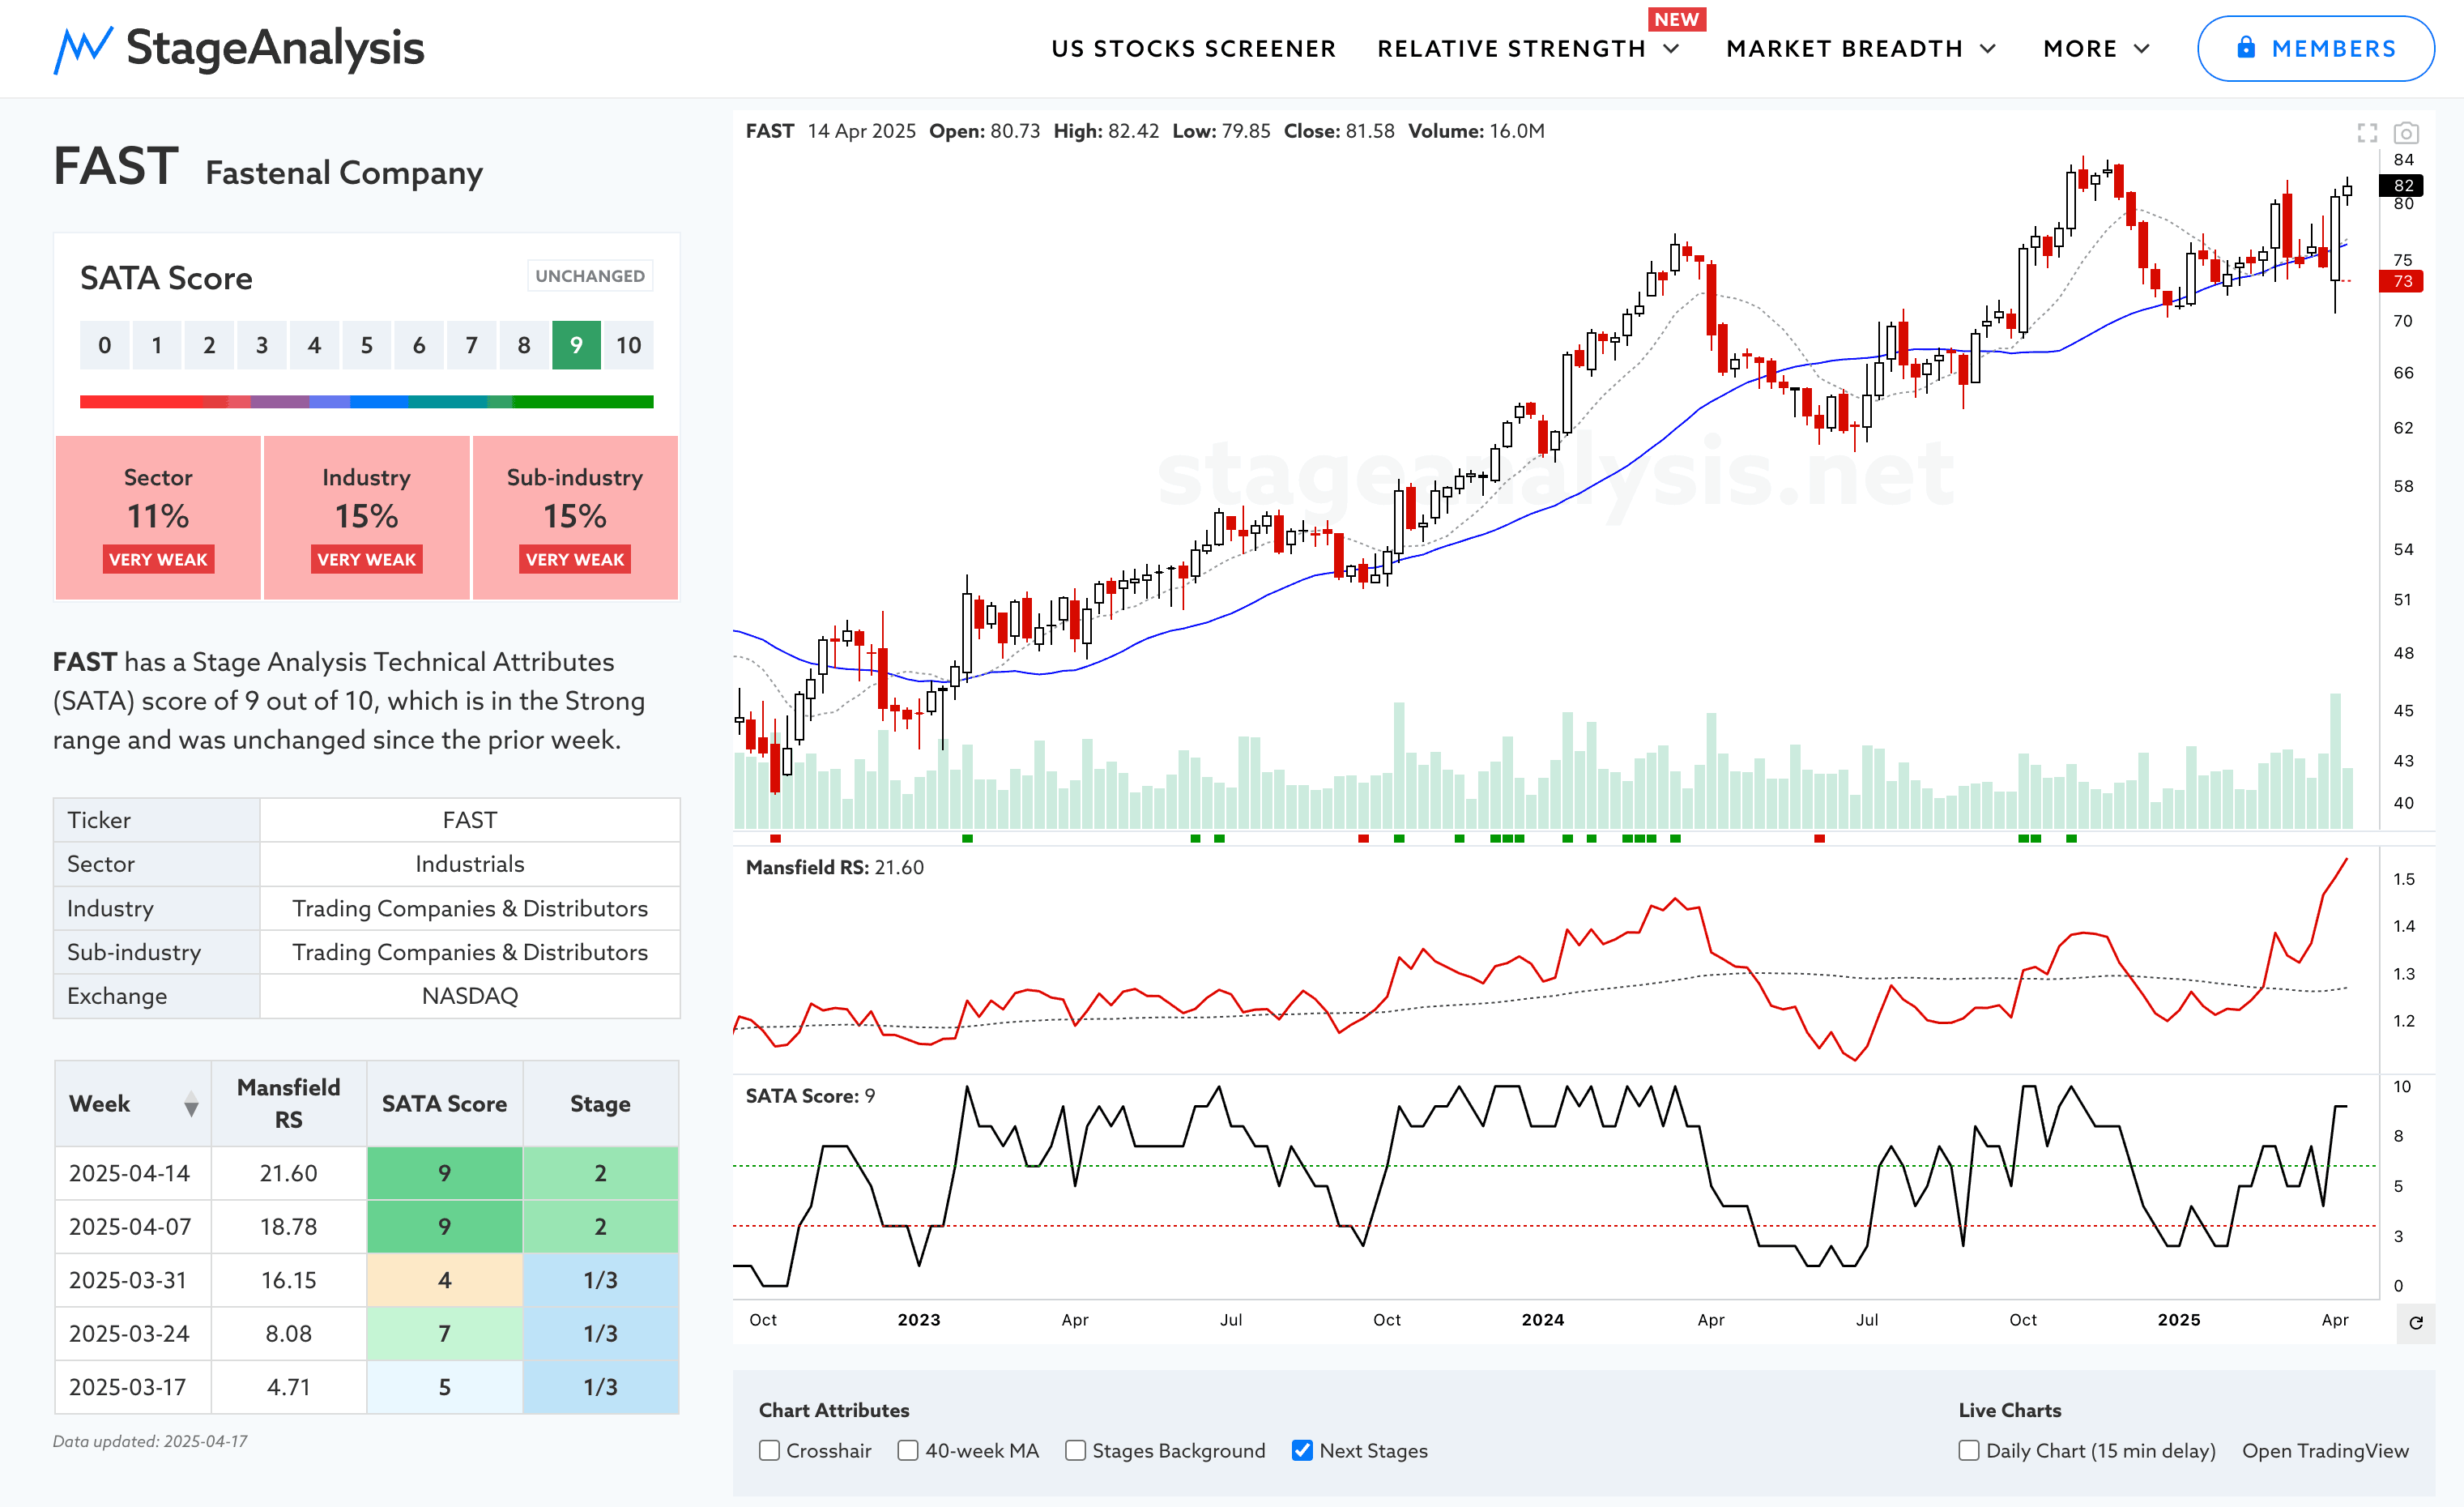
Task: Click the highlighted green score 9 box
Action: pos(576,345)
